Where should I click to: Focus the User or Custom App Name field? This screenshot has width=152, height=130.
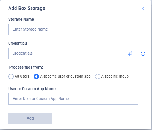[x=73, y=99]
